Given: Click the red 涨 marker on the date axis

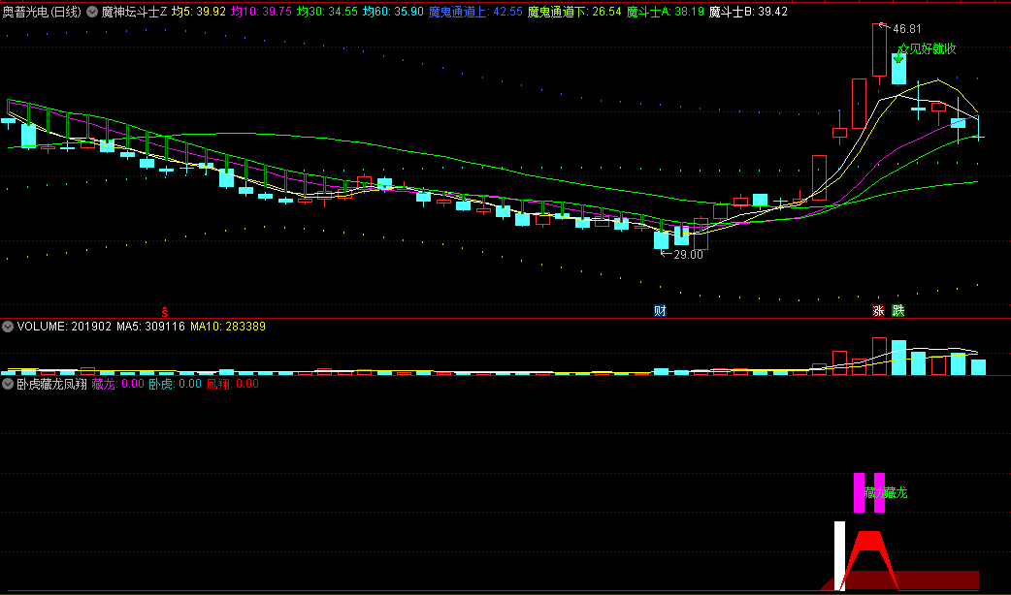Looking at the screenshot, I should tap(878, 311).
